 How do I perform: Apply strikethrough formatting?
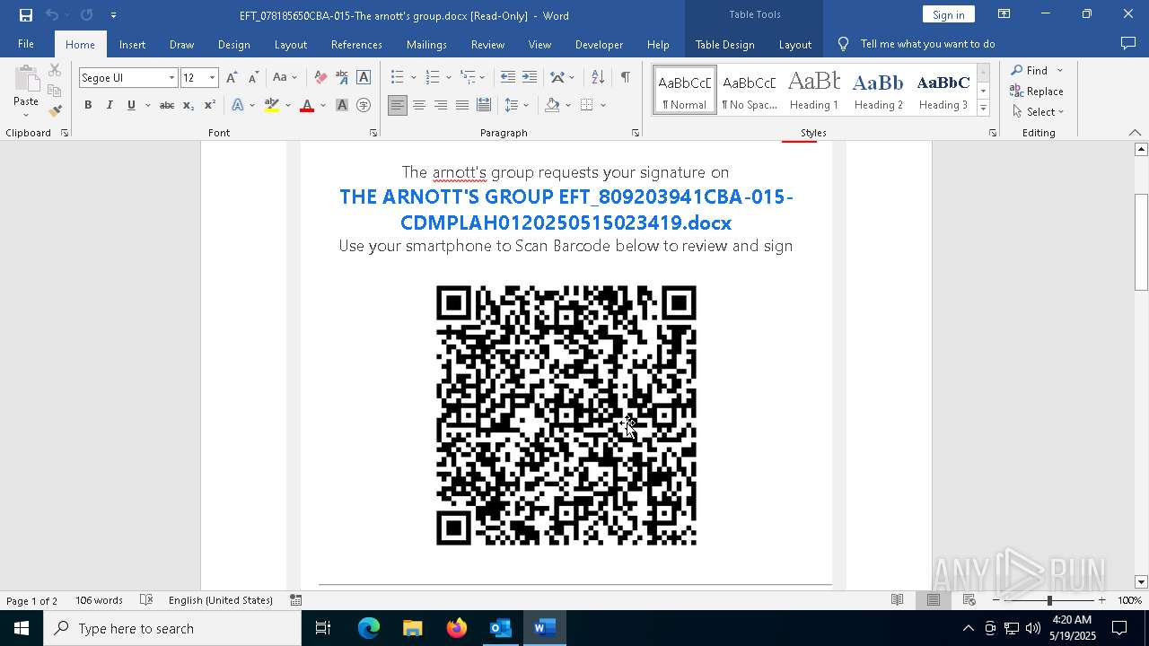[x=166, y=106]
